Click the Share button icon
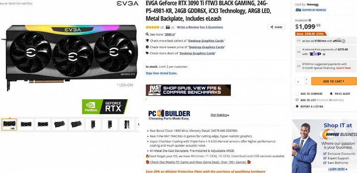The image size is (357, 173). 271,27
